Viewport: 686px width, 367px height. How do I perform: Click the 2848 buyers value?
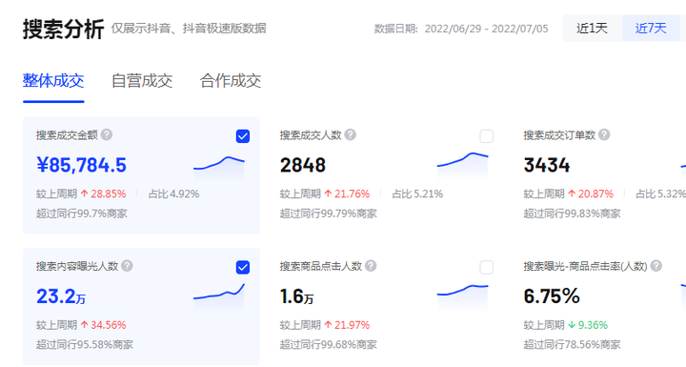point(303,165)
